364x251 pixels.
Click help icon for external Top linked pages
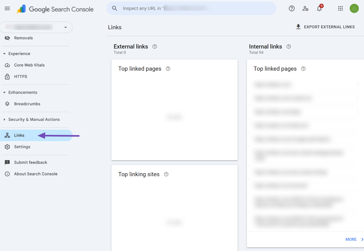pos(168,69)
